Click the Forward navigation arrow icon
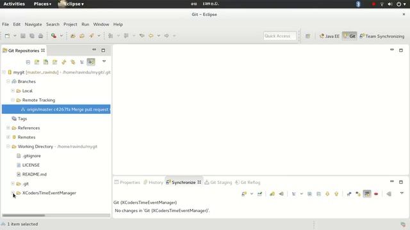 167,36
